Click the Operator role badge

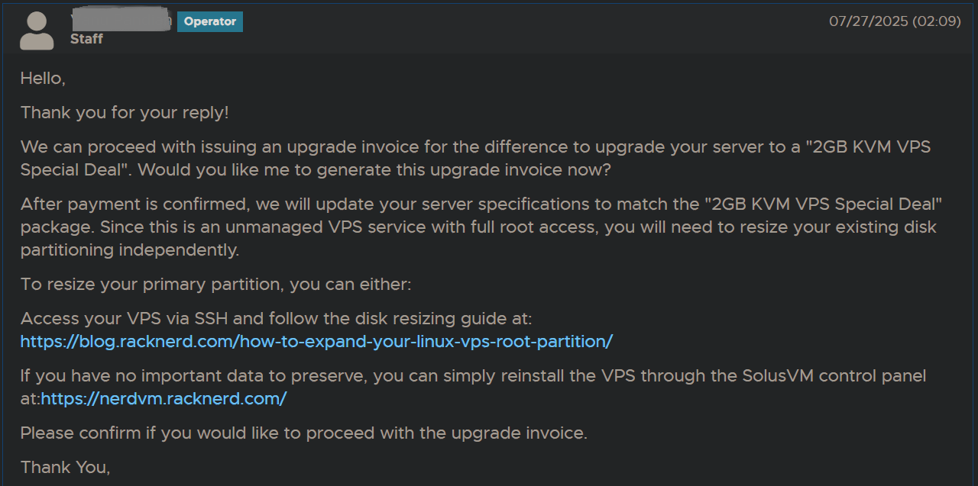[209, 21]
